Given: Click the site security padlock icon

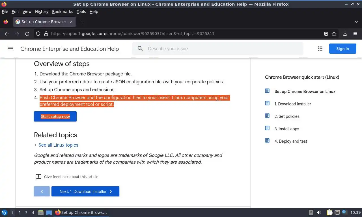Looking at the screenshot, I should pyautogui.click(x=46, y=34).
